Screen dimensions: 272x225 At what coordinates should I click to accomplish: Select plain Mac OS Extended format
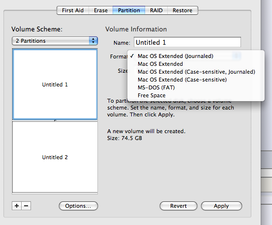(196, 64)
